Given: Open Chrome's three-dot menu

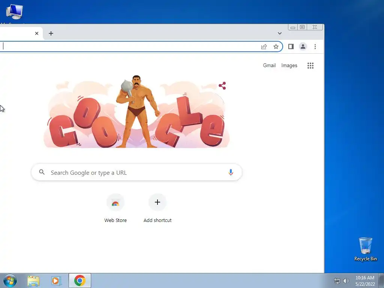Looking at the screenshot, I should [315, 46].
